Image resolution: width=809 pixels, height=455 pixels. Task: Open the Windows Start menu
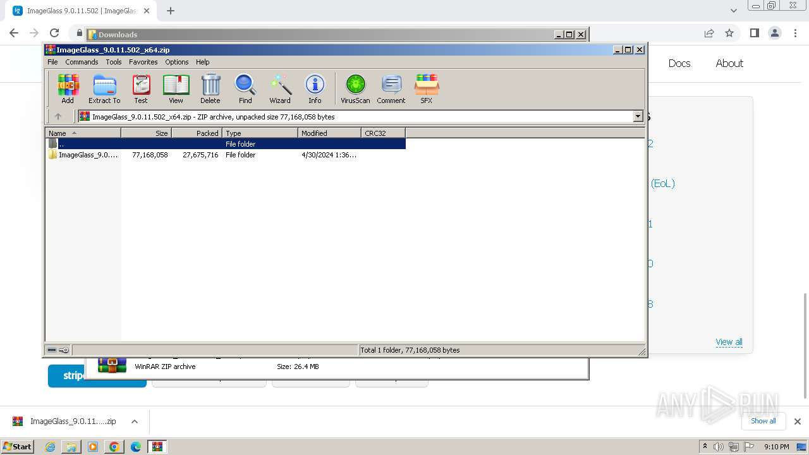(x=18, y=446)
